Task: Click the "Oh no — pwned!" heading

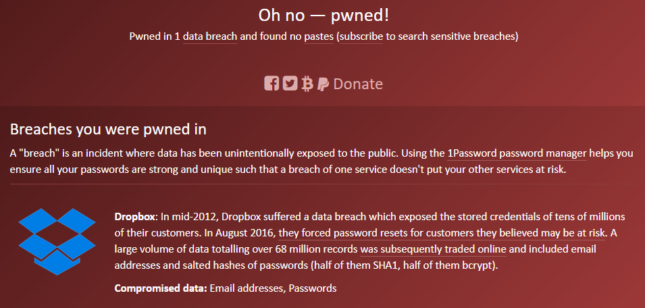Action: [324, 14]
